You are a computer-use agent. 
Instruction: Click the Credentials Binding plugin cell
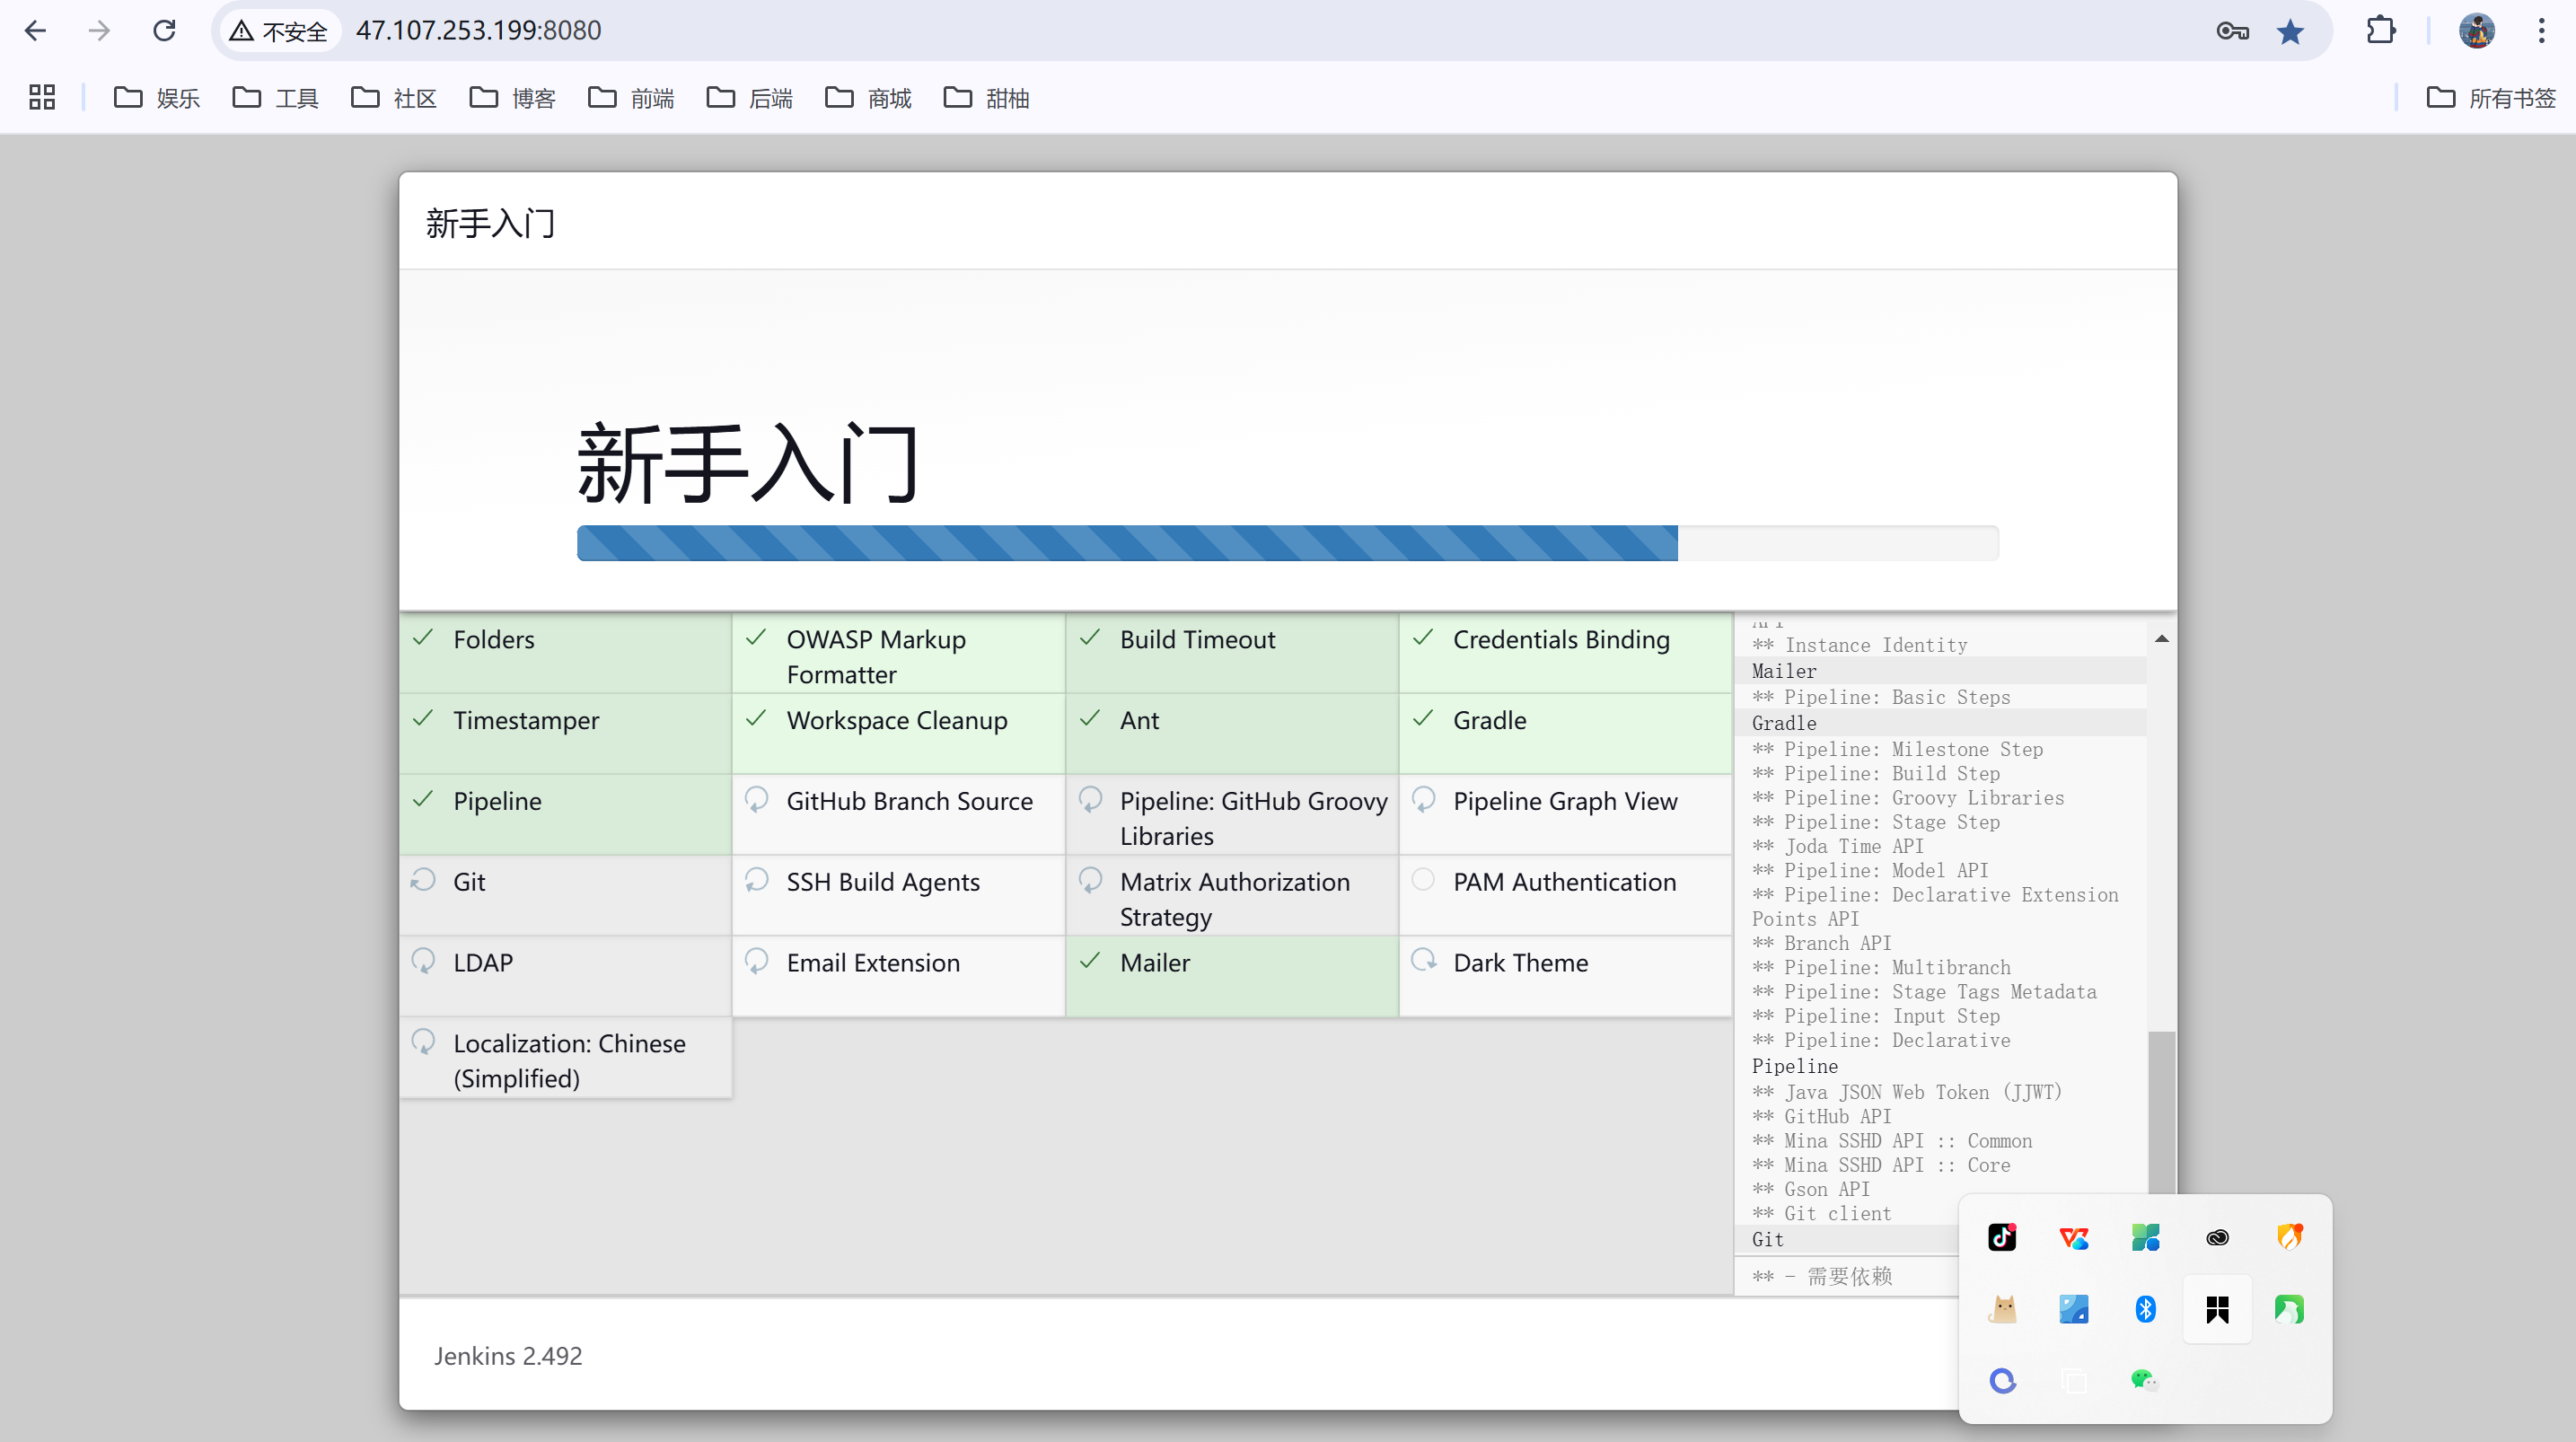[x=1565, y=653]
